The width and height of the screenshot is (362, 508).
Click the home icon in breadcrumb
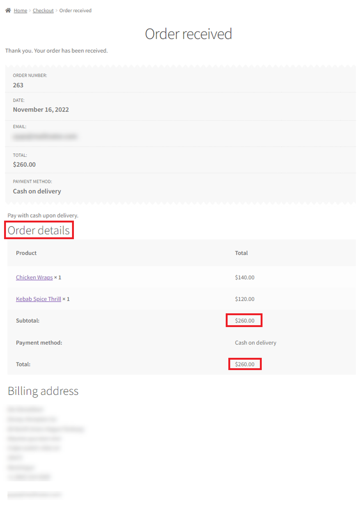click(8, 10)
